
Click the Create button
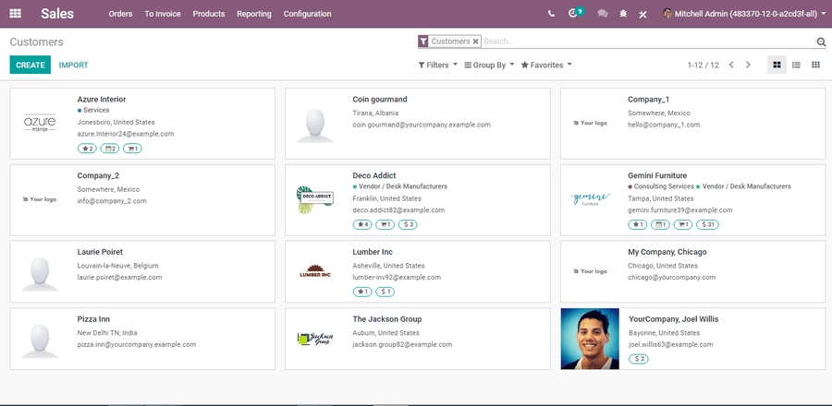[31, 66]
